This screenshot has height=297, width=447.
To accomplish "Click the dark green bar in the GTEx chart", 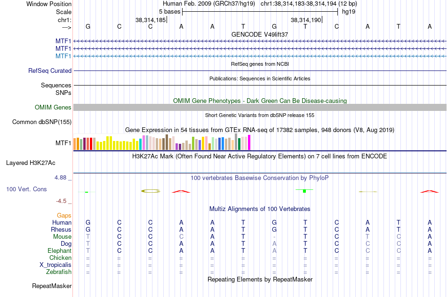I will 239,144.
